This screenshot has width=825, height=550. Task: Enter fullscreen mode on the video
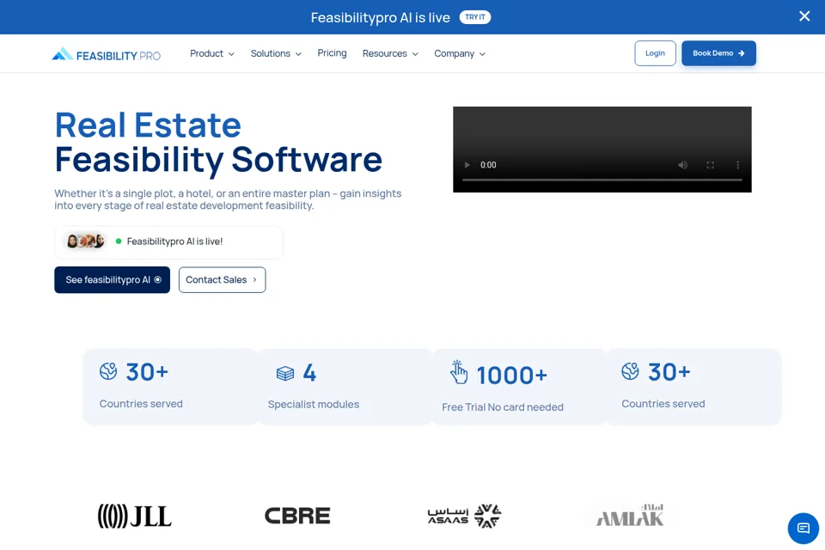pos(711,165)
